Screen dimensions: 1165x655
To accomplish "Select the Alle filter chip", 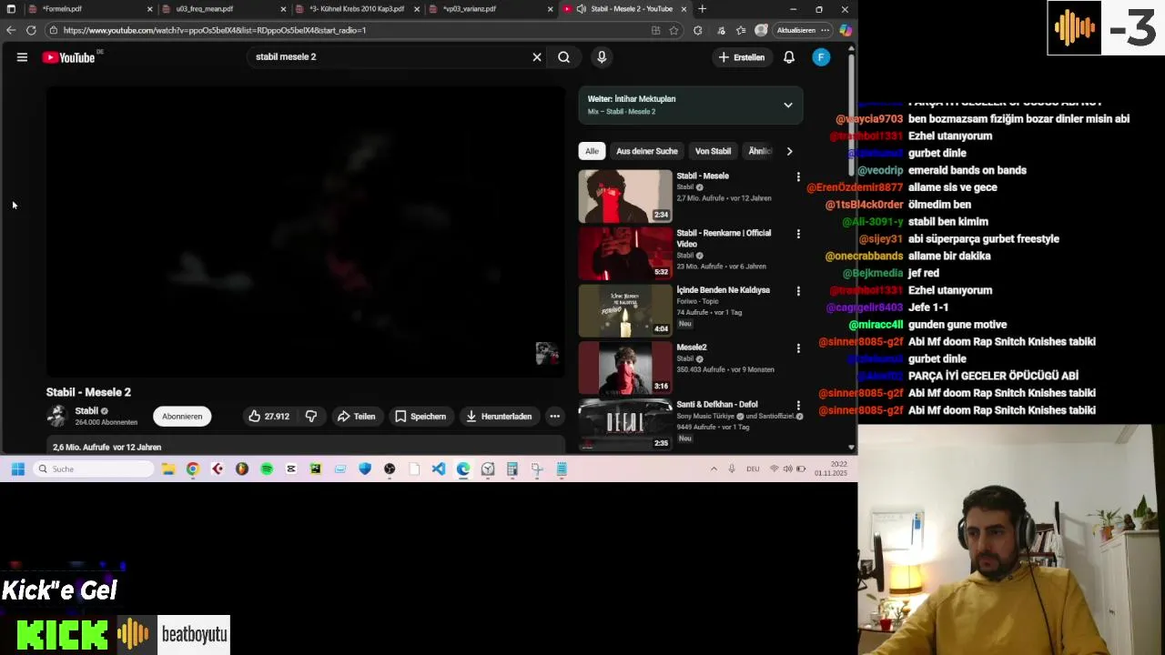I will (592, 151).
